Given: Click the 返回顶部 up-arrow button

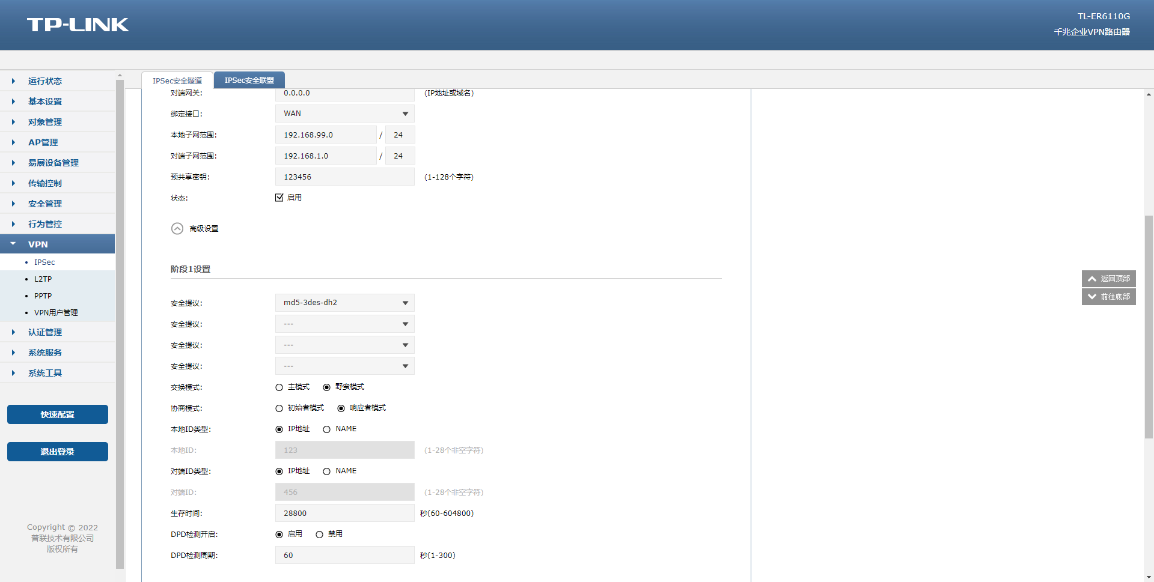Looking at the screenshot, I should [1108, 279].
